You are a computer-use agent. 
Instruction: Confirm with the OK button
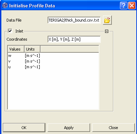click(24, 128)
